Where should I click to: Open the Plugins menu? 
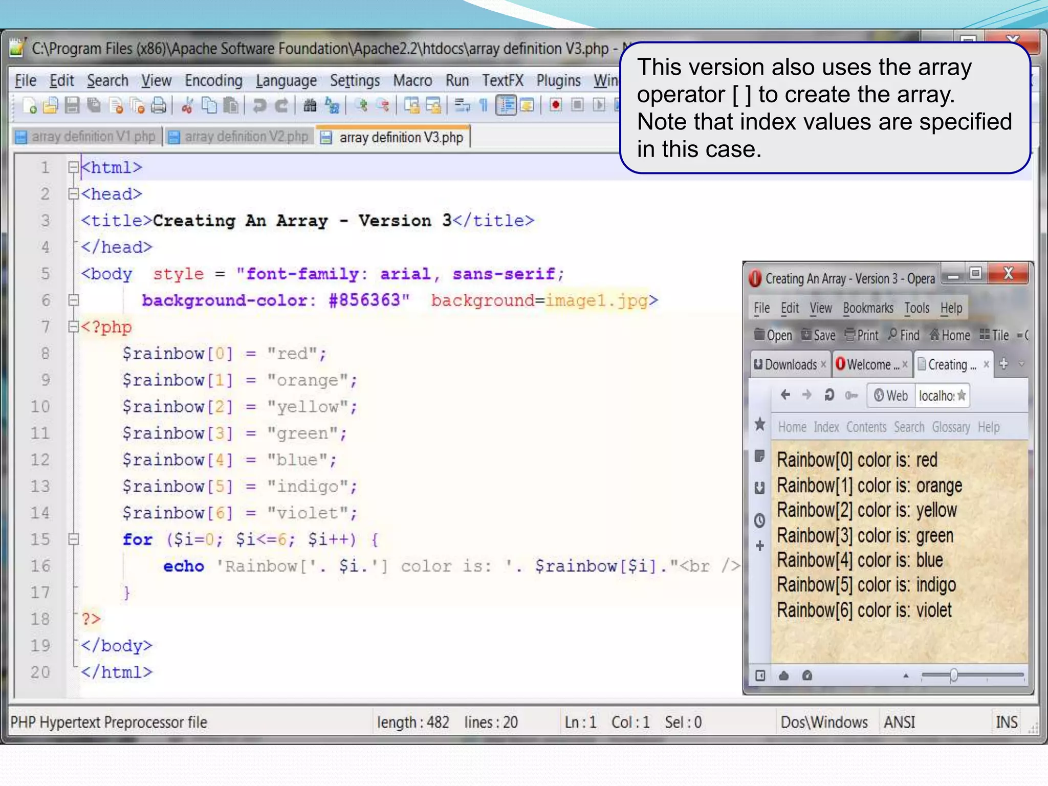click(558, 81)
